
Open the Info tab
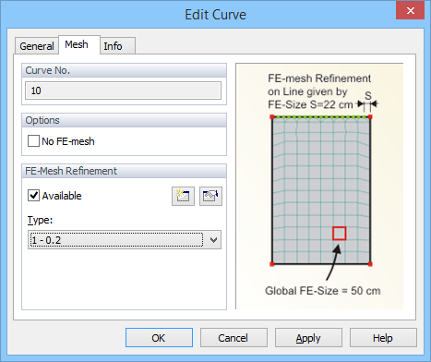tap(113, 46)
